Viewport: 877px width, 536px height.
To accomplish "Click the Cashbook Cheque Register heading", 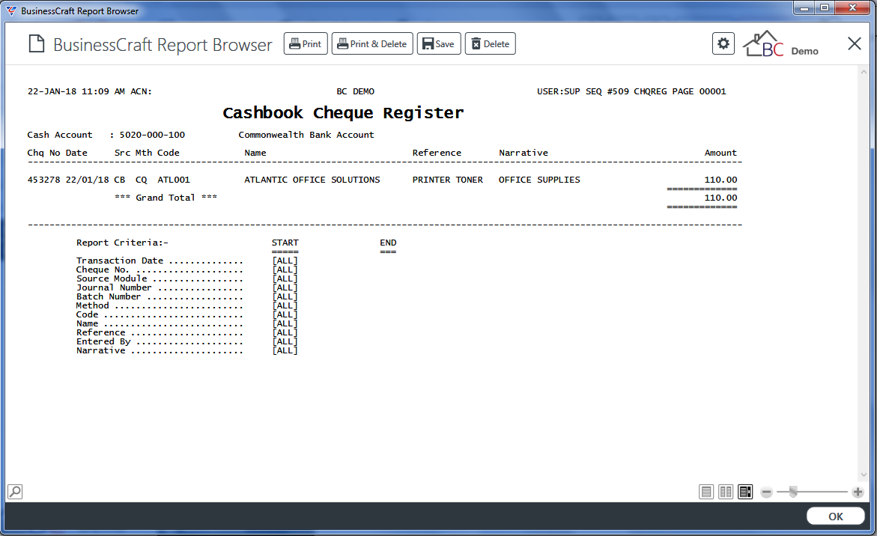I will pos(343,112).
